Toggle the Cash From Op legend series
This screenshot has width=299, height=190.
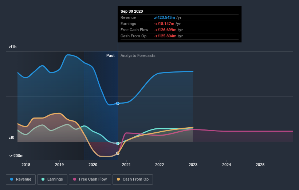pos(133,179)
